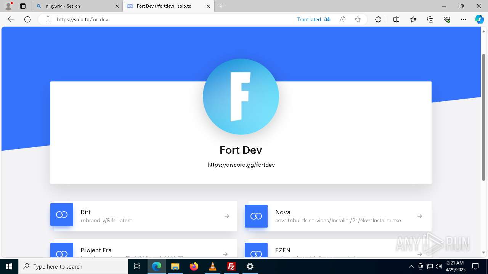
Task: Toggle the Split screen icon
Action: pyautogui.click(x=396, y=19)
